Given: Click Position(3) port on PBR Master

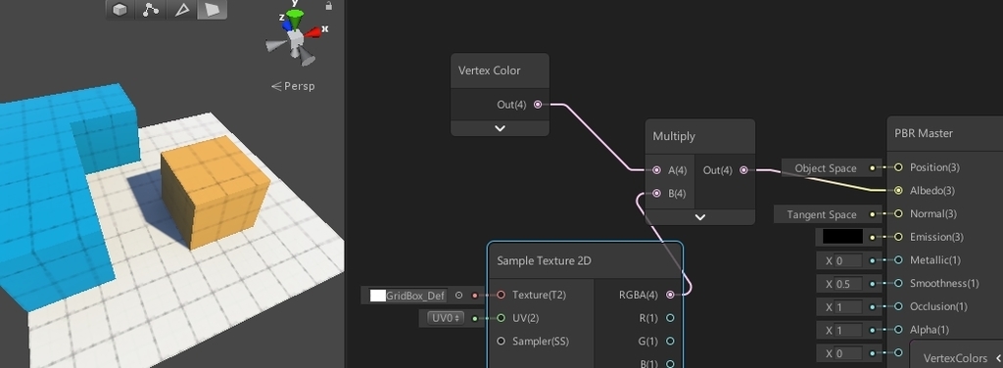Looking at the screenshot, I should pyautogui.click(x=898, y=167).
